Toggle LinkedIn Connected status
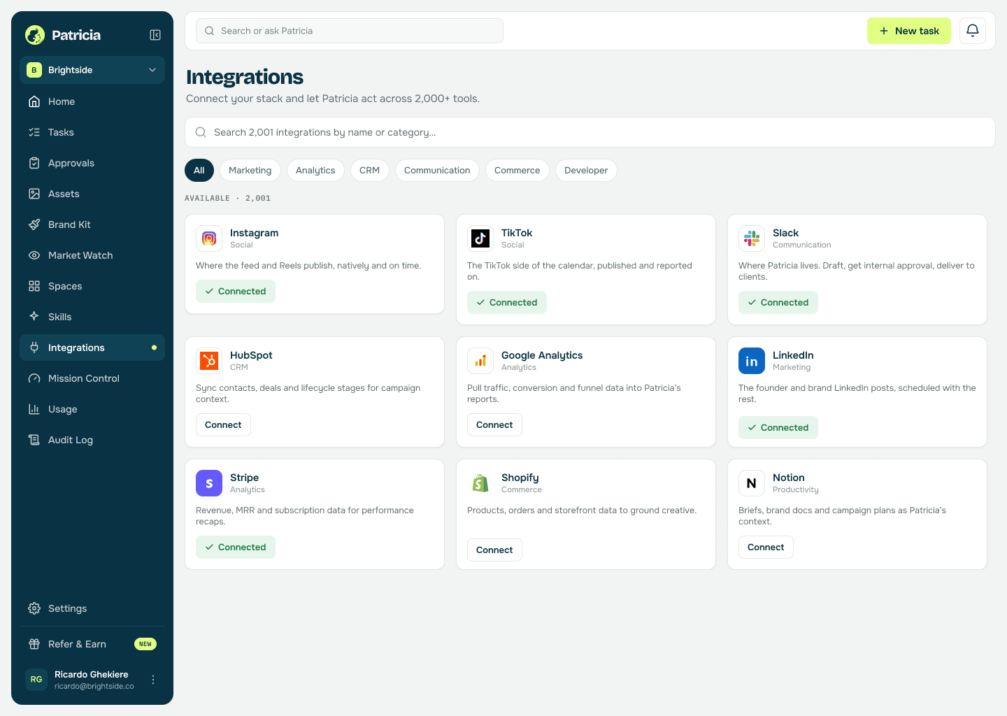The image size is (1007, 716). point(778,428)
